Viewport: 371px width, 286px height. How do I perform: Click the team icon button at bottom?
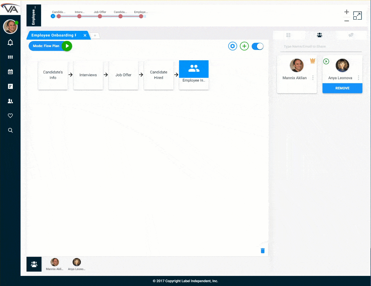click(x=34, y=264)
